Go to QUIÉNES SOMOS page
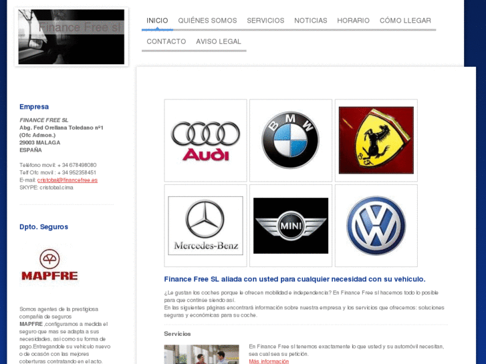The height and width of the screenshot is (364, 486). (207, 21)
